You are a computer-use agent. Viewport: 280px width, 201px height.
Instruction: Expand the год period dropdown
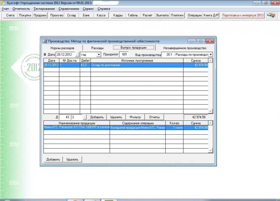[98, 55]
